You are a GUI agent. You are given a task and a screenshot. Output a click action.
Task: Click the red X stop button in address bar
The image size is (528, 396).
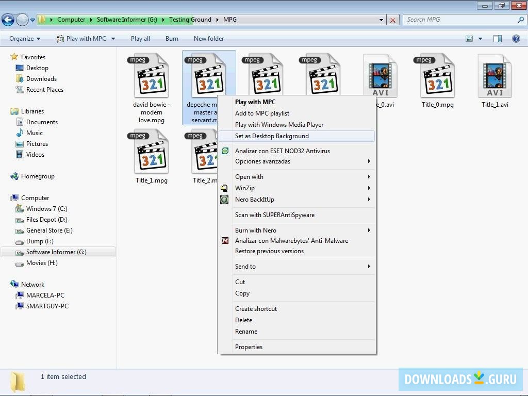[392, 20]
